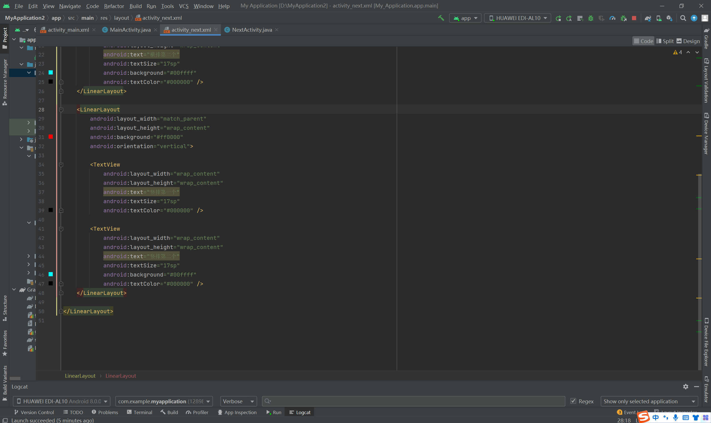Open the HUAWEI EDI-AL10 device dropdown in toolbar
The height and width of the screenshot is (423, 711).
point(517,18)
